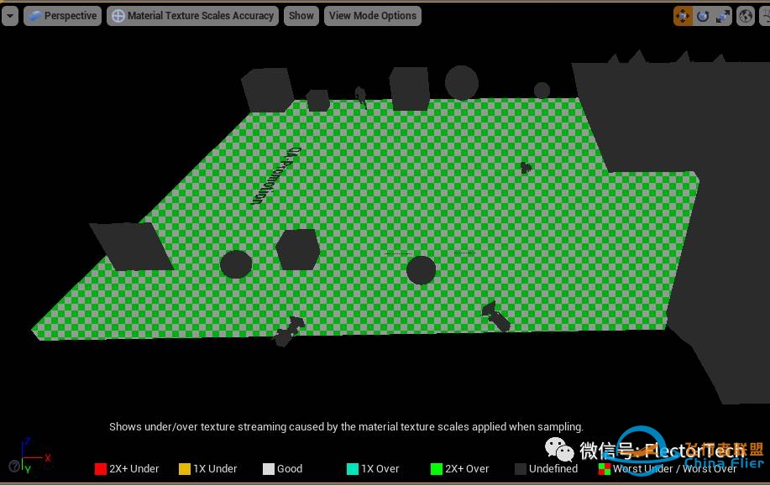This screenshot has width=770, height=485.
Task: Click the question mark help icon
Action: click(14, 466)
